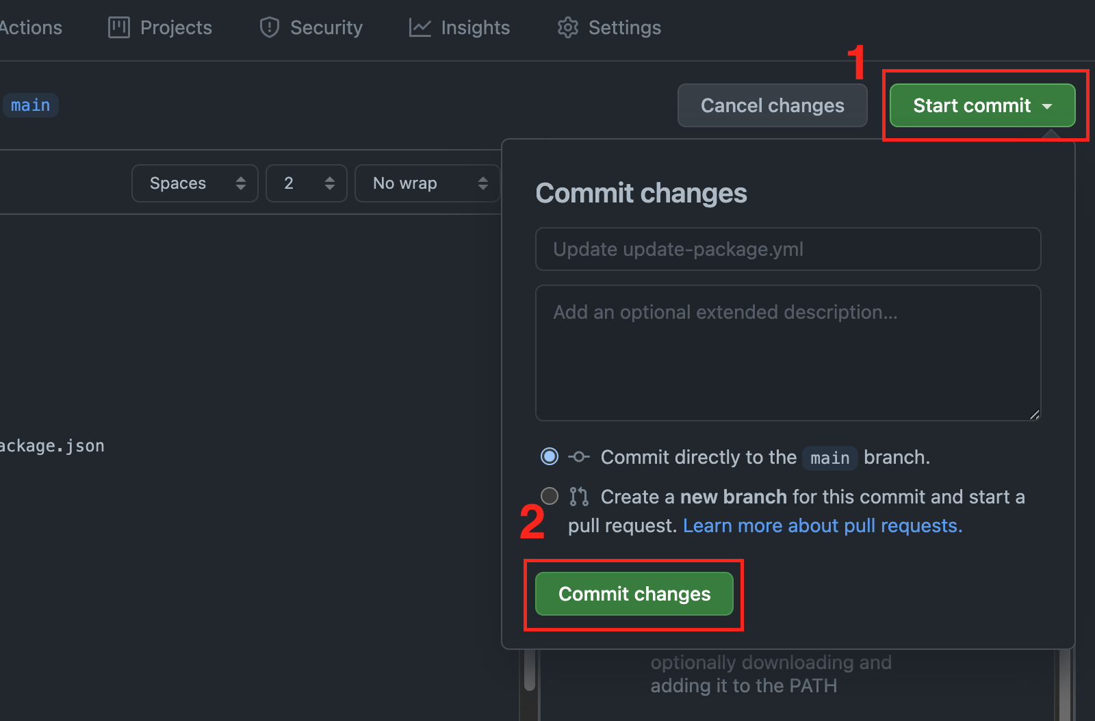The image size is (1095, 721).
Task: Click the Settings gear icon
Action: tap(567, 27)
